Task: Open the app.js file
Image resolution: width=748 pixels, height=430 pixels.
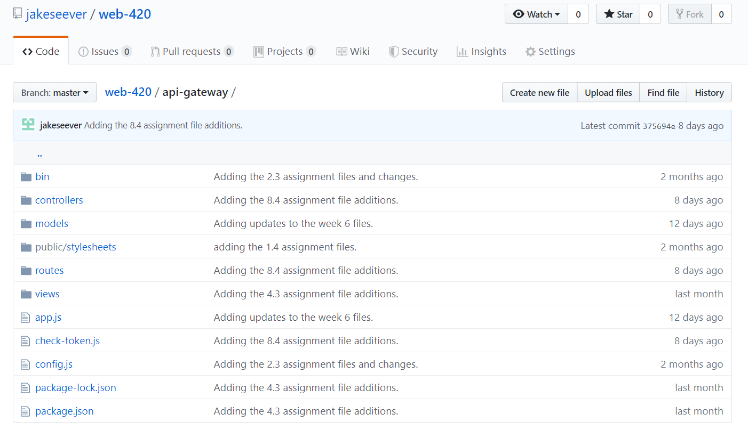Action: [49, 317]
